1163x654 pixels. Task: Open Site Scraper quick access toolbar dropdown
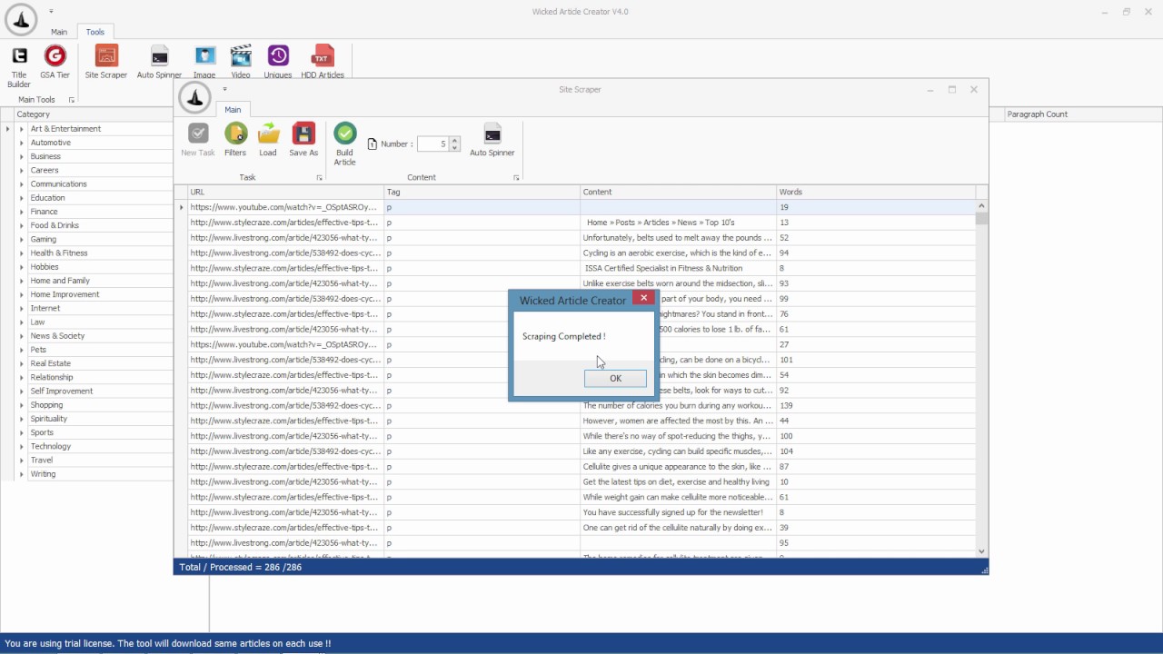[x=224, y=89]
